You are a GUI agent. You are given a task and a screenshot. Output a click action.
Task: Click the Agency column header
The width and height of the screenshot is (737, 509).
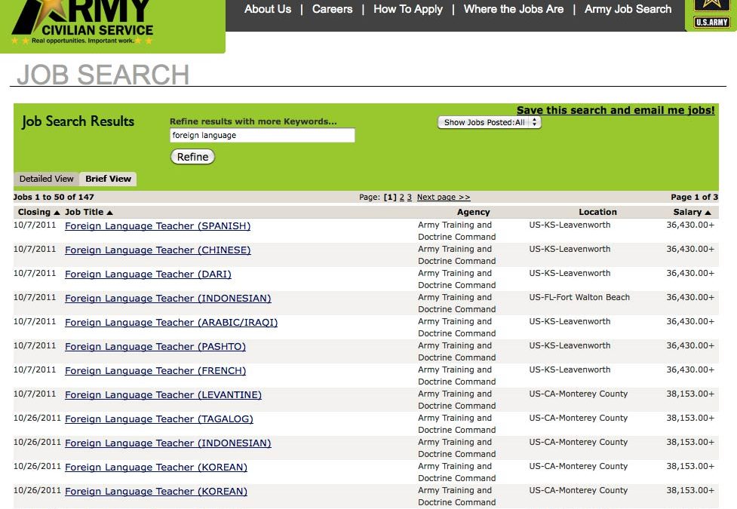[x=473, y=212]
